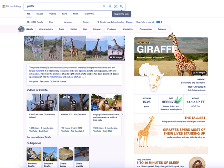This screenshot has width=224, height=168.
Task: Select the Conservation chip
Action: click(x=145, y=29)
